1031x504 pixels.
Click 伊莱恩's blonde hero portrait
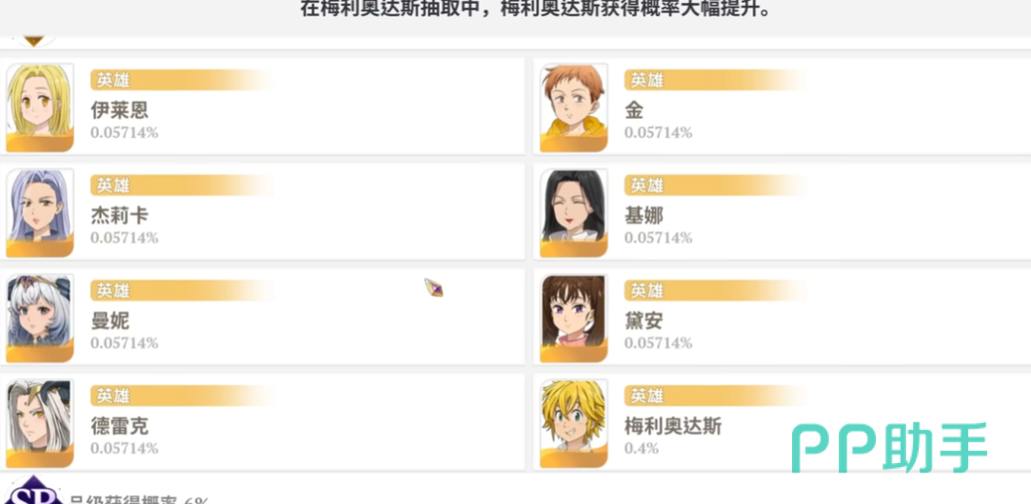click(40, 107)
